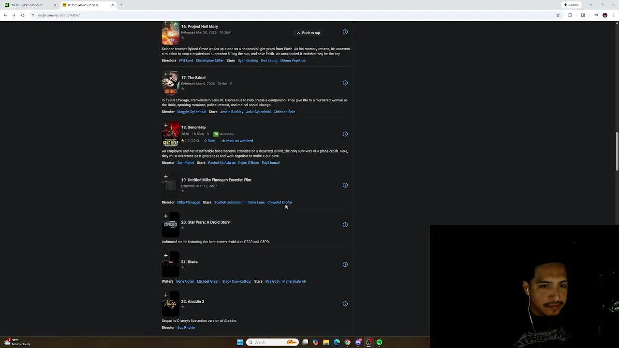Open The Bride! title link
This screenshot has width=619, height=348.
193,78
